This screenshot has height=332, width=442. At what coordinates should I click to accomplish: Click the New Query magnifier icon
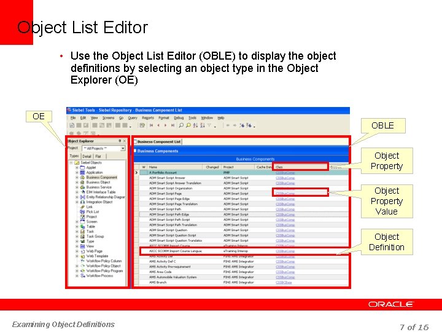click(x=181, y=125)
